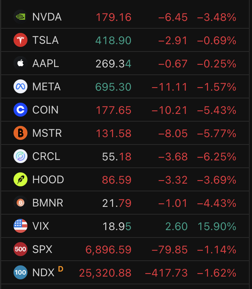Click the VIX percent change 15.90%
This screenshot has height=289, width=252.
pos(217,226)
